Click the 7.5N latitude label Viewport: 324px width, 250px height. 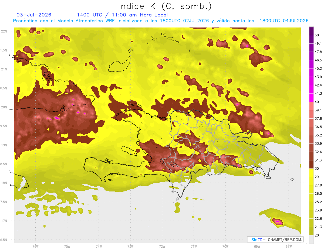[4, 202]
